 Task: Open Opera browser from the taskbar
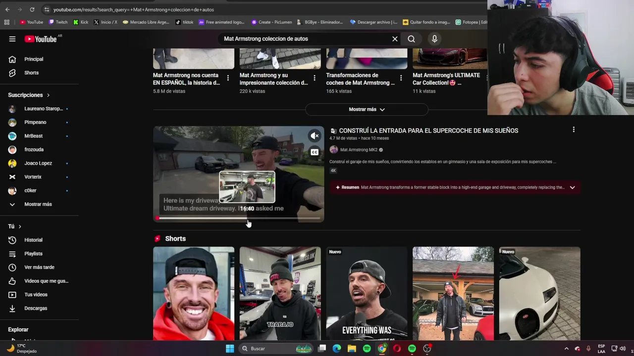397,349
